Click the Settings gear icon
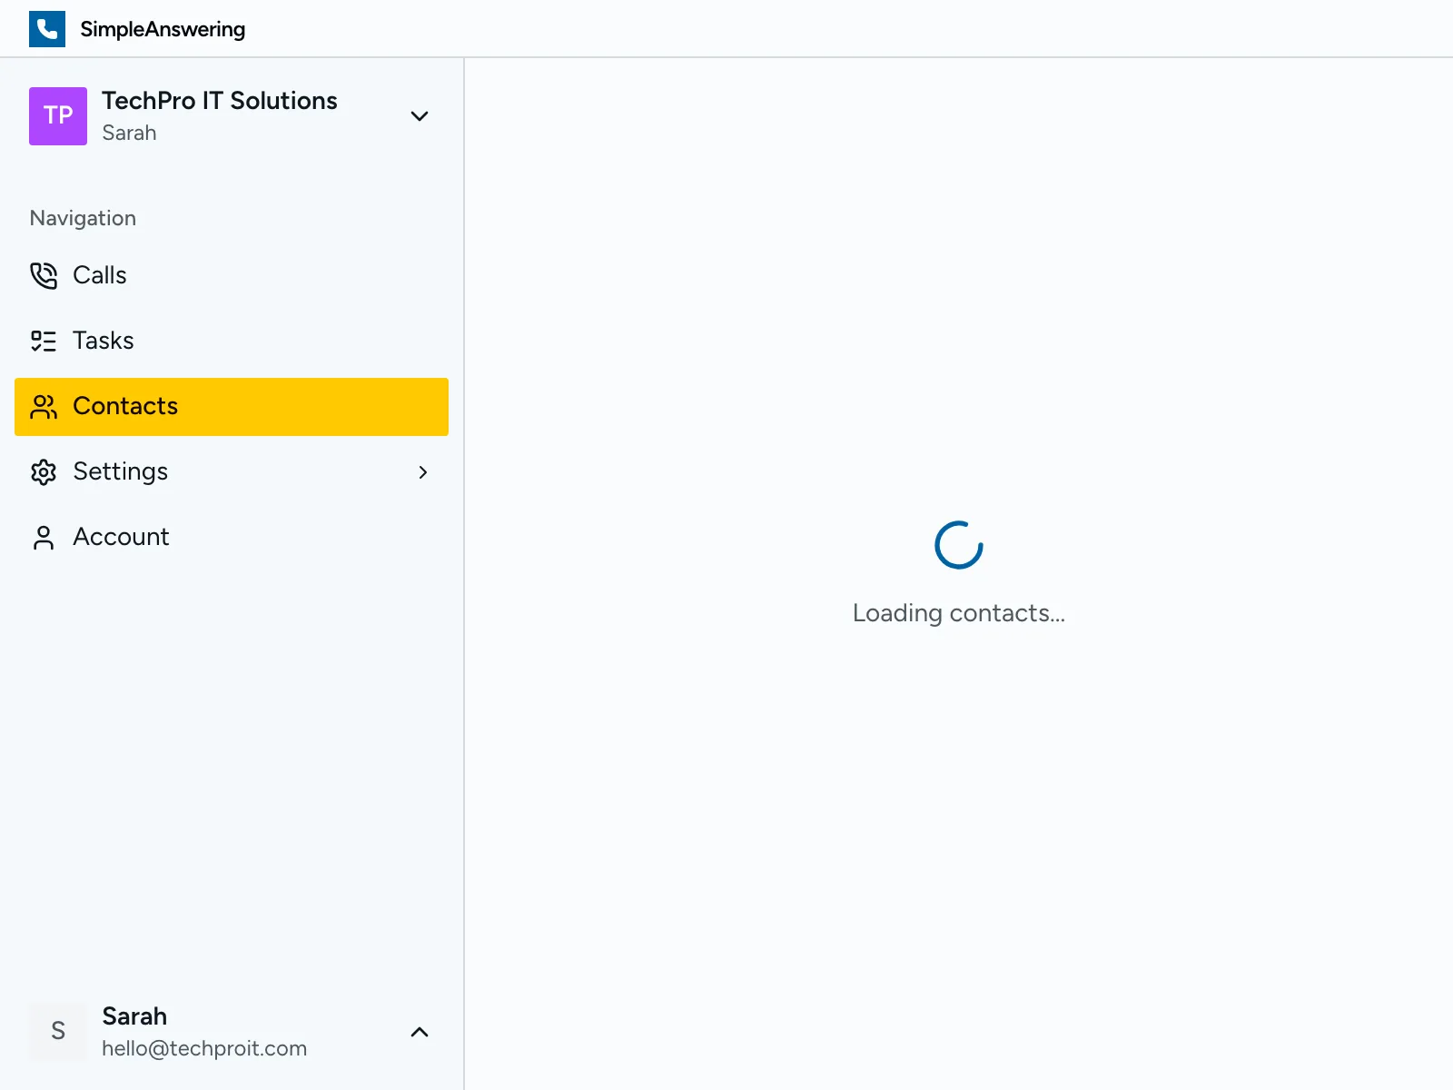This screenshot has height=1090, width=1453. (44, 471)
